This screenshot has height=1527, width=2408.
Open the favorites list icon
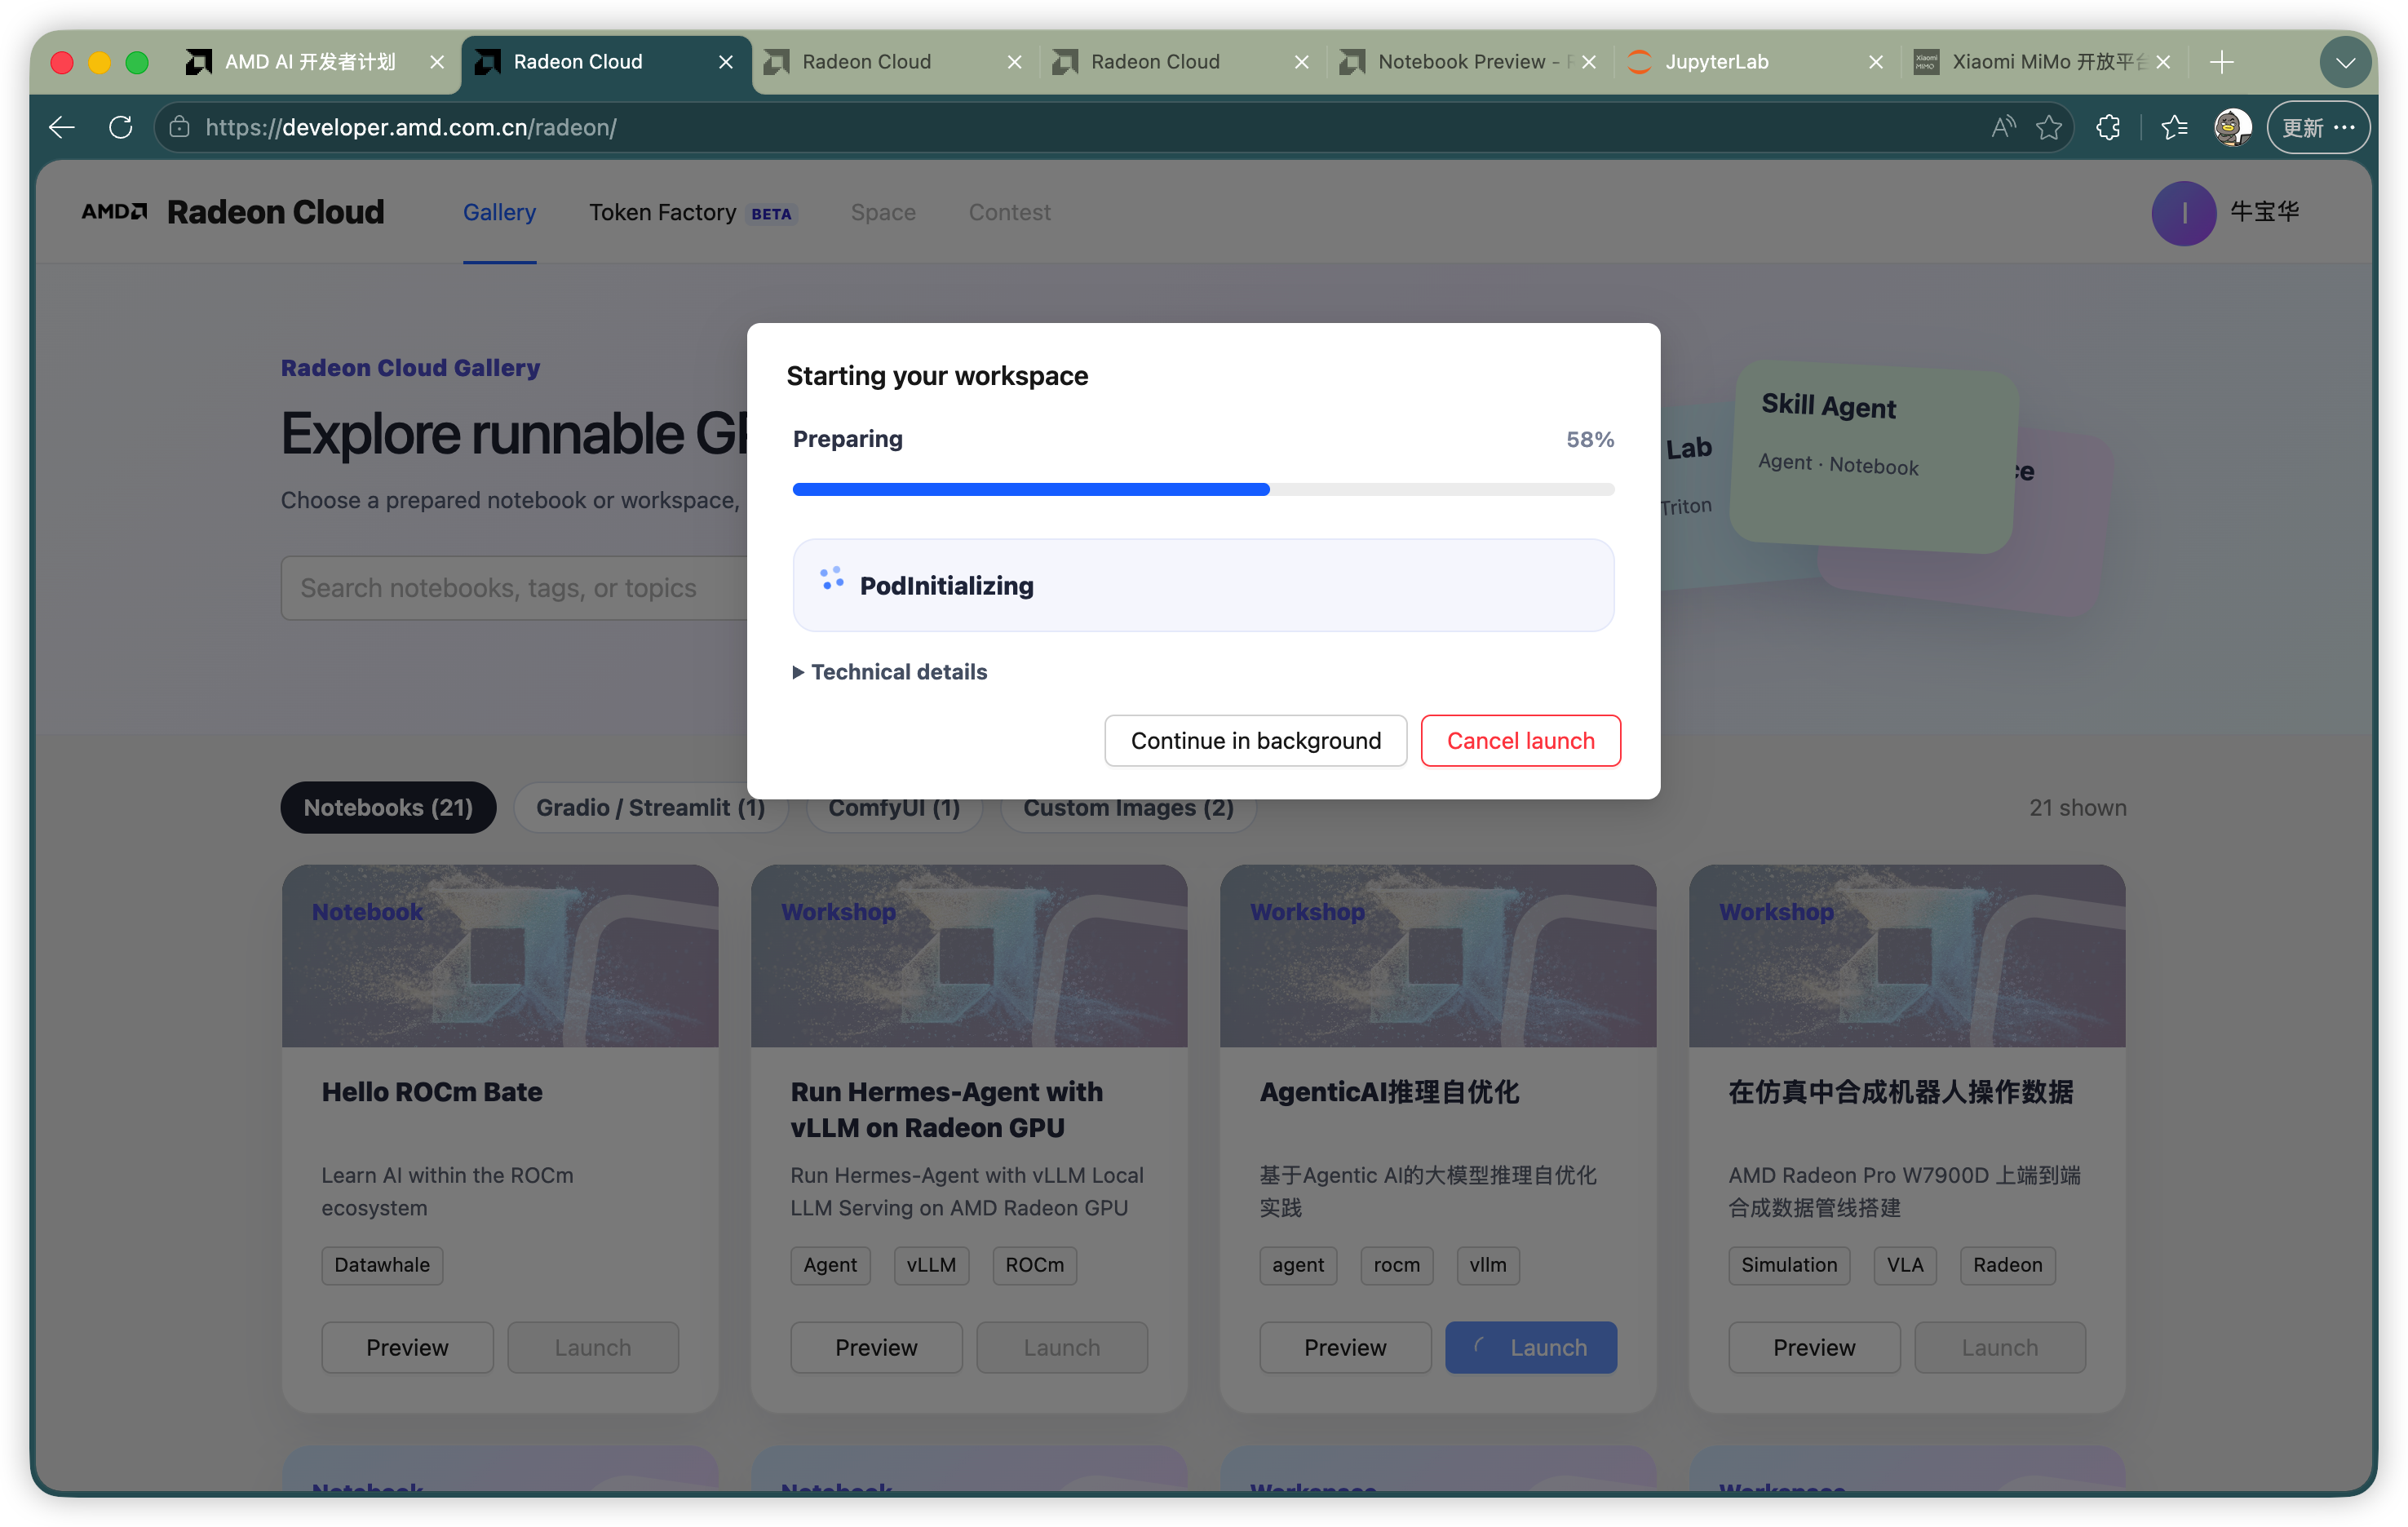tap(2174, 127)
